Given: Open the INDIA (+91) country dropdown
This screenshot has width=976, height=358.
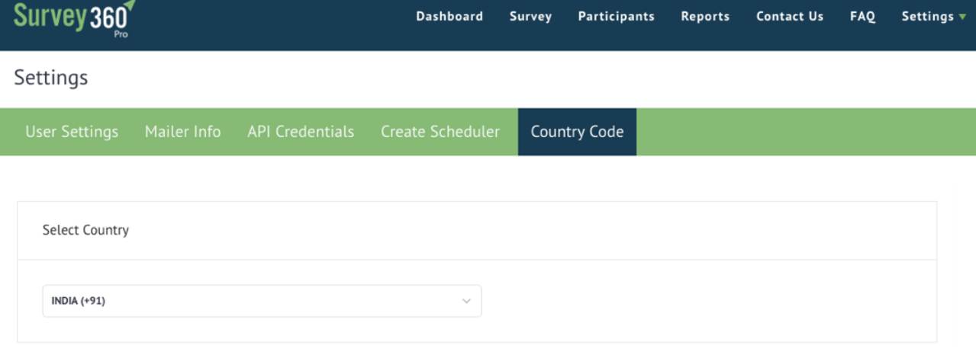Looking at the screenshot, I should click(x=262, y=301).
